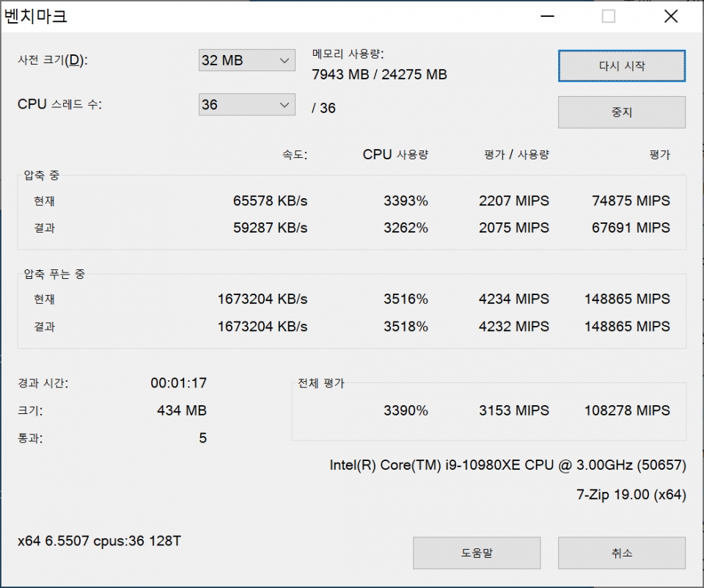Click the decompression current CPU usage 3516%

[x=406, y=300]
